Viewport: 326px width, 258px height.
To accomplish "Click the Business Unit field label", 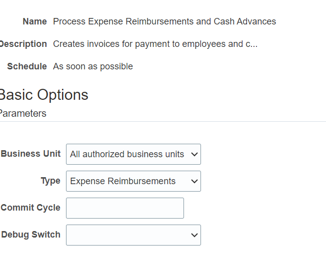I will pos(30,154).
